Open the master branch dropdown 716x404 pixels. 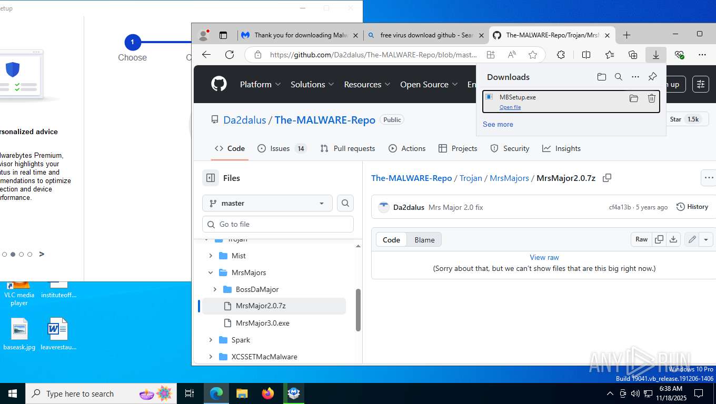pos(267,203)
